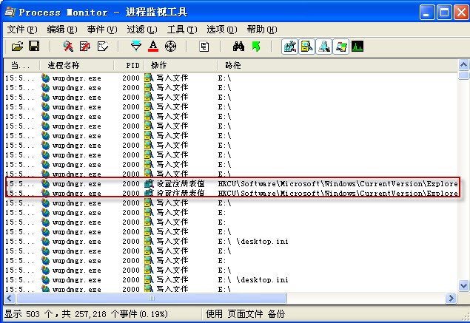Maximize the Process Monitor window
This screenshot has height=323, width=470.
(x=444, y=13)
